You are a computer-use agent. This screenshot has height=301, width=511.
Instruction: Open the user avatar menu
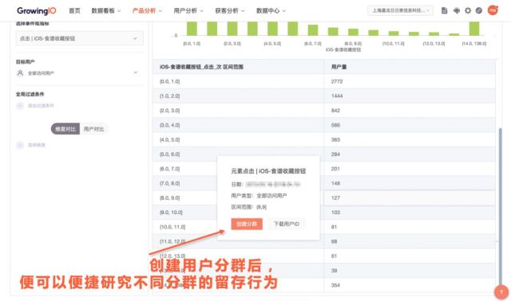493,10
